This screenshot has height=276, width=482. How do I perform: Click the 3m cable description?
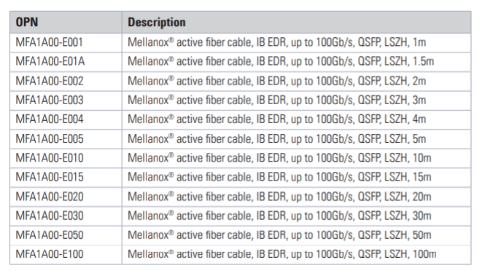(296, 100)
